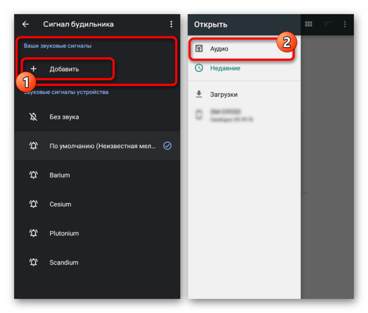Viewport: 368px width, 313px height.
Task: Tap the clock icon beside Недавние
Action: (199, 68)
